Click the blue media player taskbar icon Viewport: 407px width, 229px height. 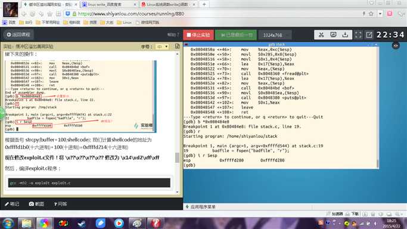tap(119, 223)
